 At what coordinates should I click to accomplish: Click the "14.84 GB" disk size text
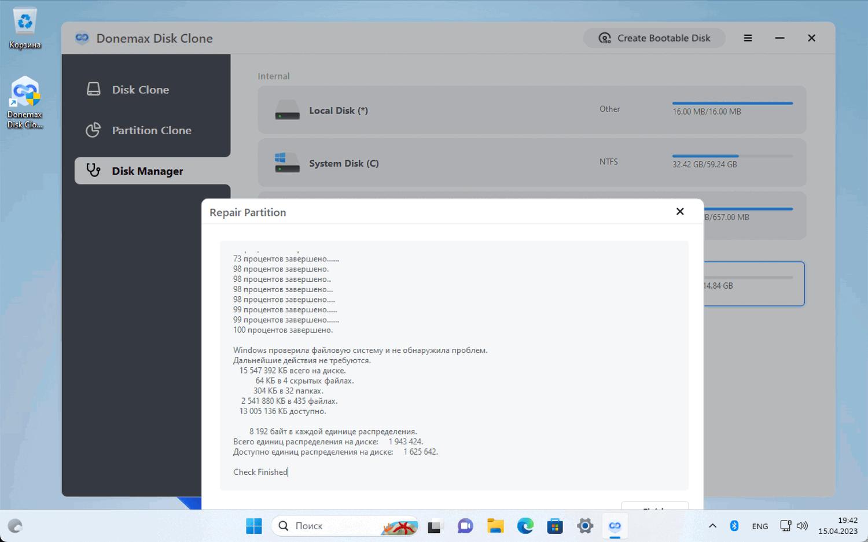718,286
